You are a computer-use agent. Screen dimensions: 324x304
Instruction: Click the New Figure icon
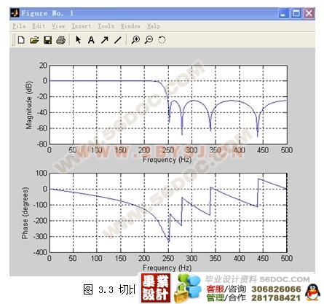[21, 40]
